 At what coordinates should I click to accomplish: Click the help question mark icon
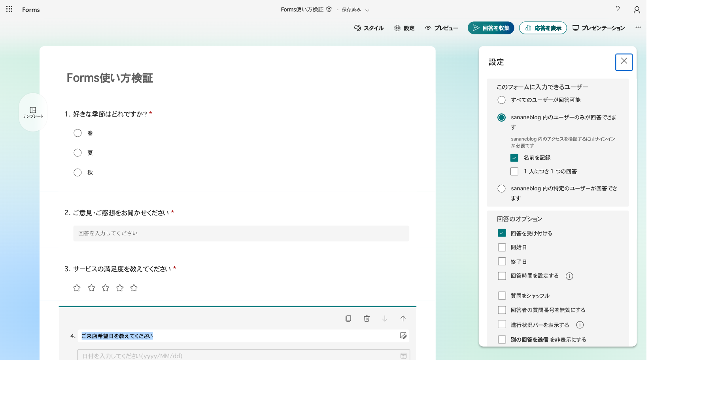pos(618,9)
